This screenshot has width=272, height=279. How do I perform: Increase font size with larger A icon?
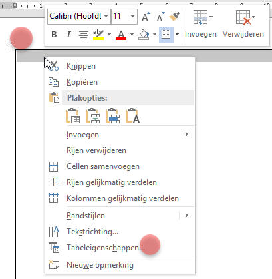coord(146,16)
